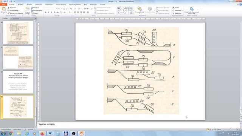The height and width of the screenshot is (136, 242).
Task: Close the slides thumbnail pane
Action: [x=35, y=19]
